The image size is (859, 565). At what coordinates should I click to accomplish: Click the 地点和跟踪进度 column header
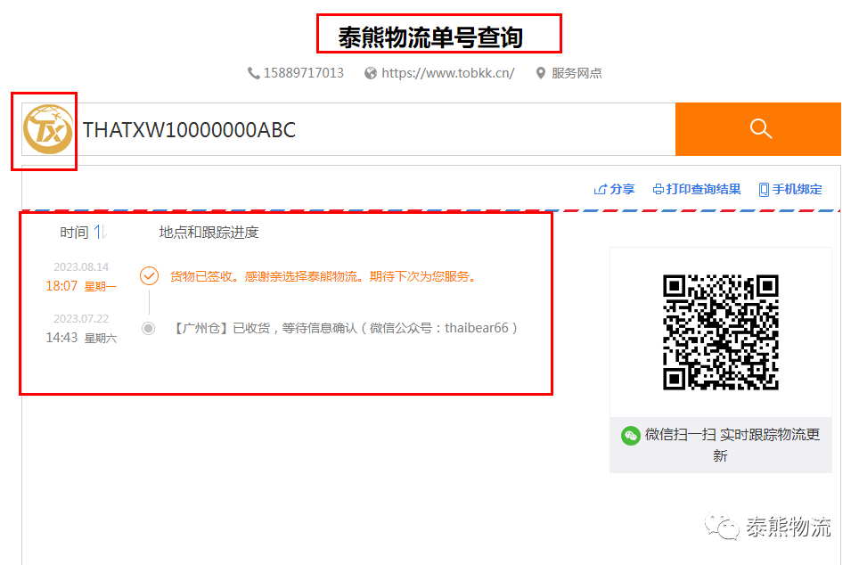[209, 233]
